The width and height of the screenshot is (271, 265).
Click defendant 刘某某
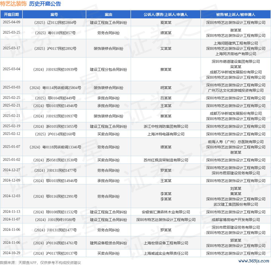pos(236,188)
